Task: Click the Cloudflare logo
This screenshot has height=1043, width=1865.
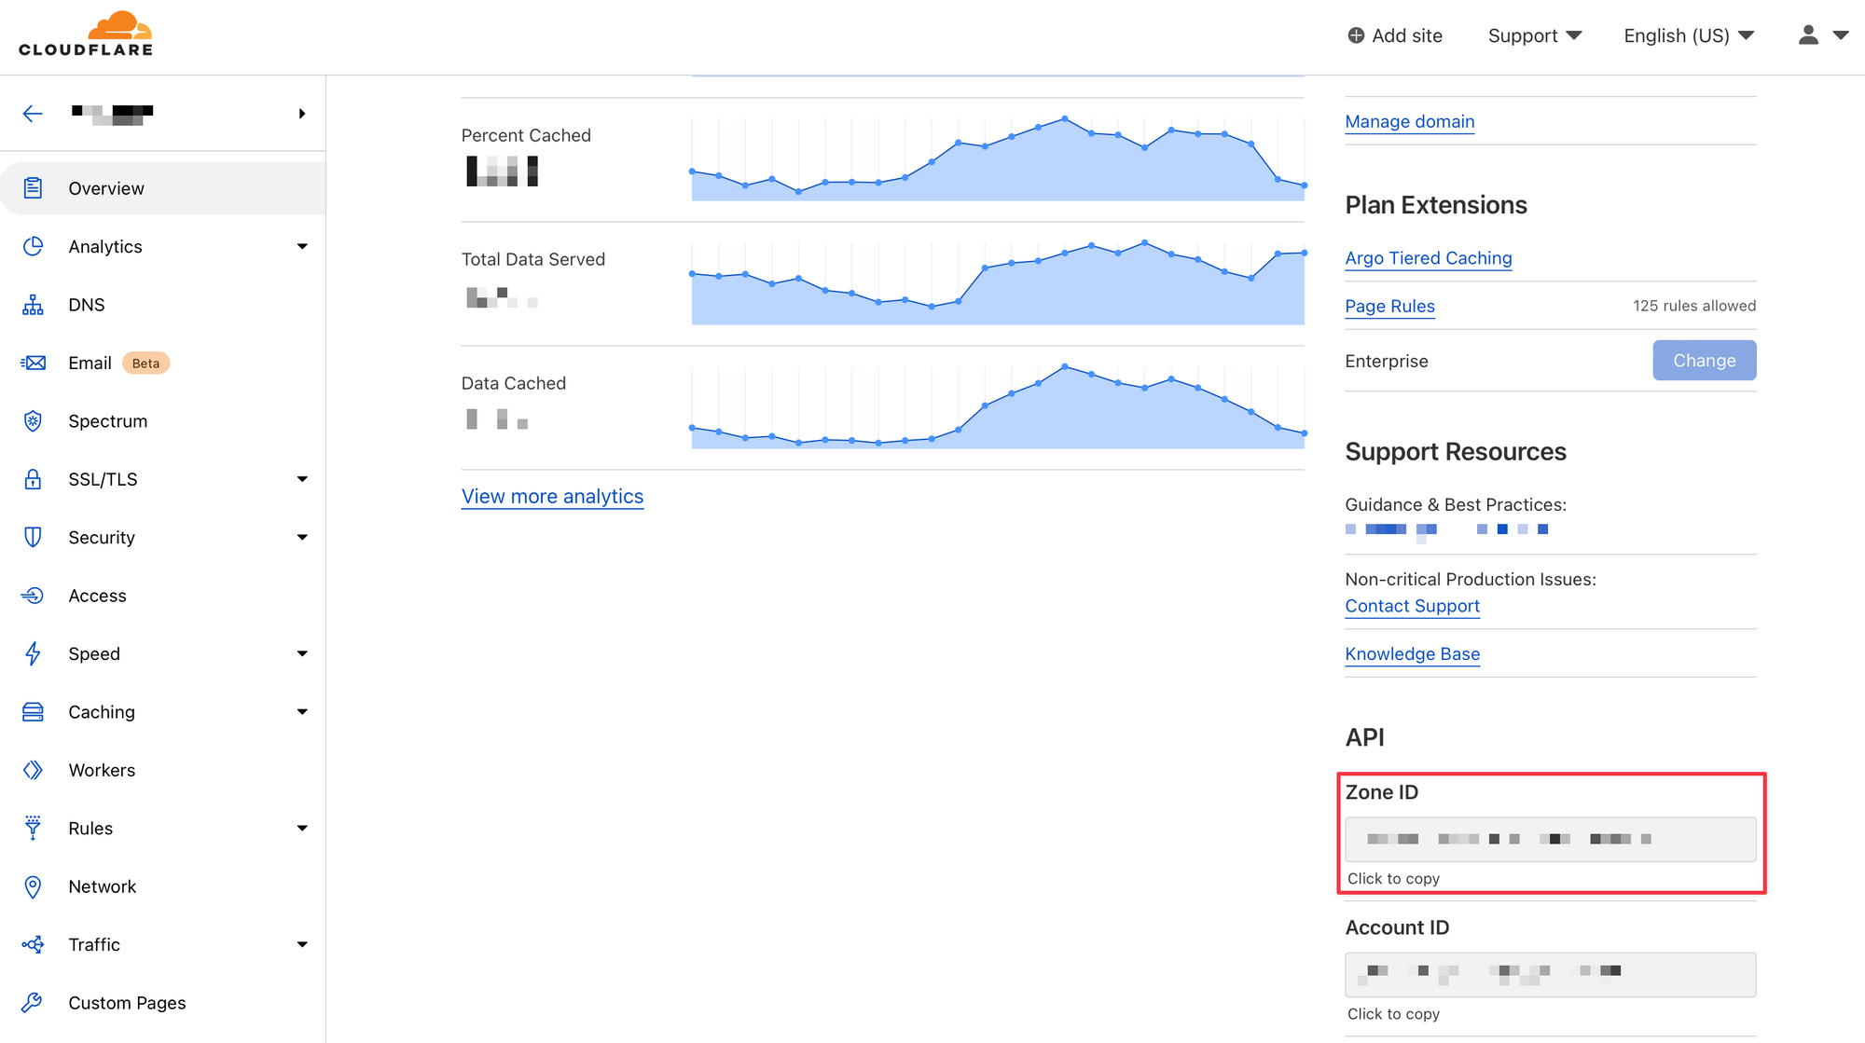Action: click(86, 34)
